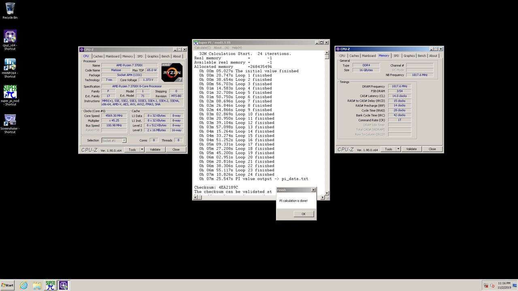Open Mainboard tab in CPU-Z memory window
The height and width of the screenshot is (291, 518).
pos(369,56)
